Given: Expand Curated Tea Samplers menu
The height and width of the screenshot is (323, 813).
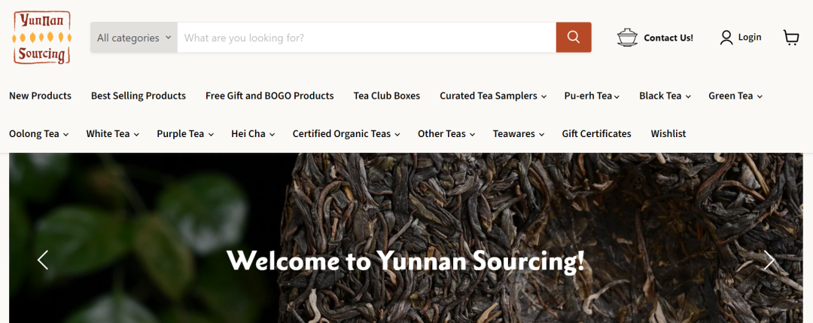Looking at the screenshot, I should coord(493,96).
